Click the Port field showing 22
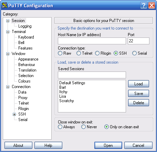This screenshot has height=152, width=157. pos(138,41)
